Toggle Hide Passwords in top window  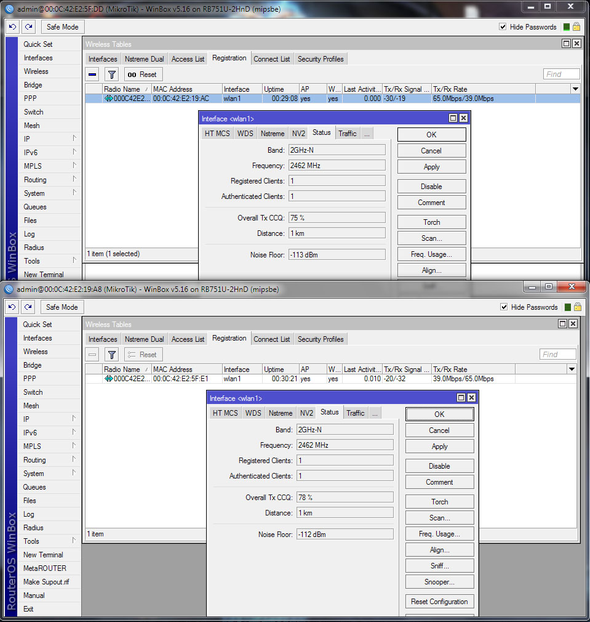click(x=503, y=27)
